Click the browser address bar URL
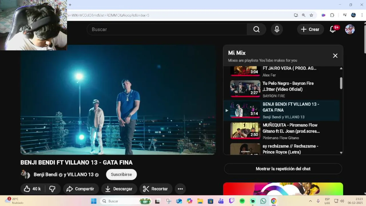 click(x=109, y=15)
